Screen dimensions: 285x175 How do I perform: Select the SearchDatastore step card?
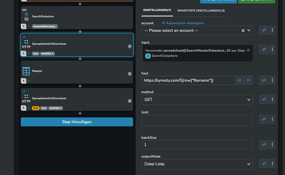click(77, 18)
